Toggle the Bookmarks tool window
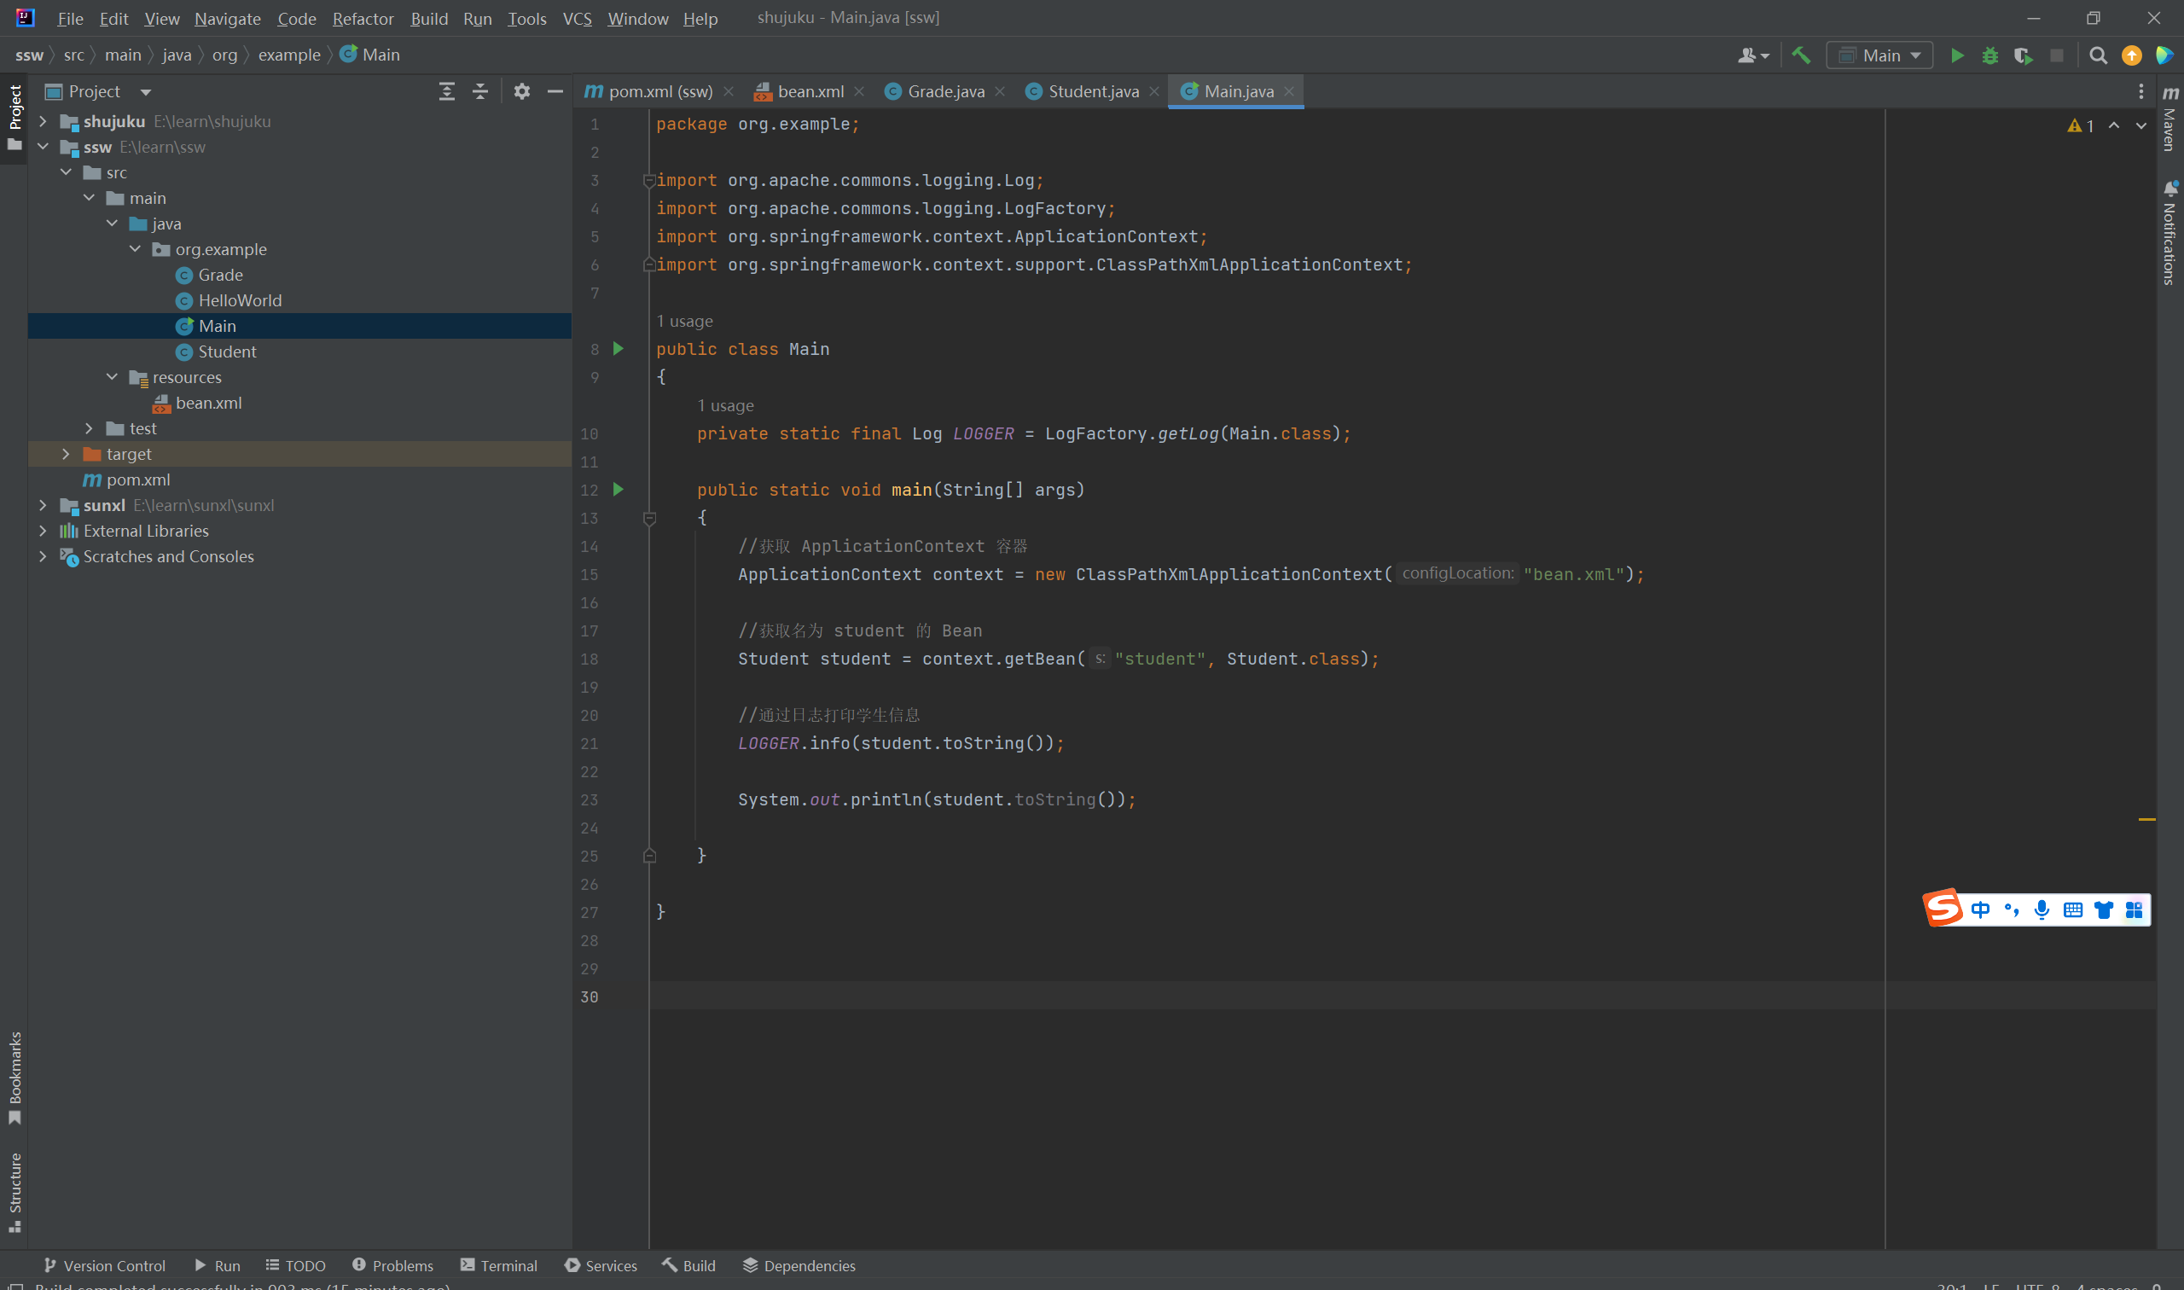Image resolution: width=2184 pixels, height=1290 pixels. coord(15,1076)
